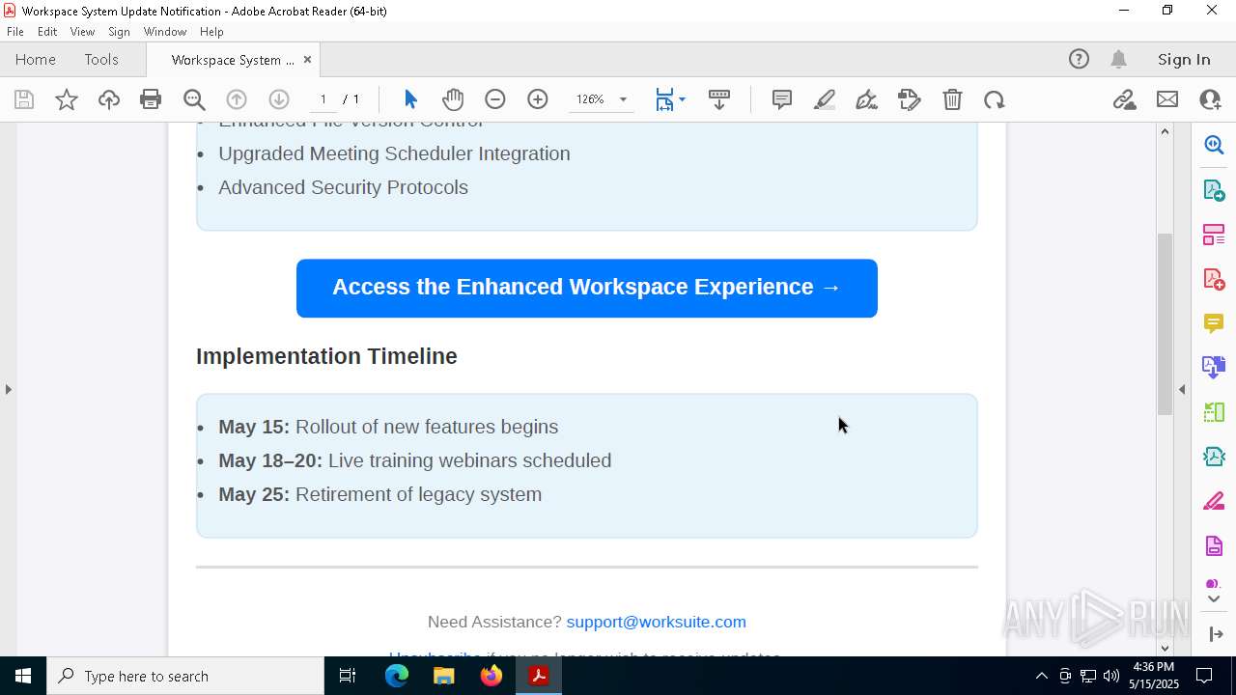Open Windows Start menu
This screenshot has width=1236, height=695.
tap(23, 676)
